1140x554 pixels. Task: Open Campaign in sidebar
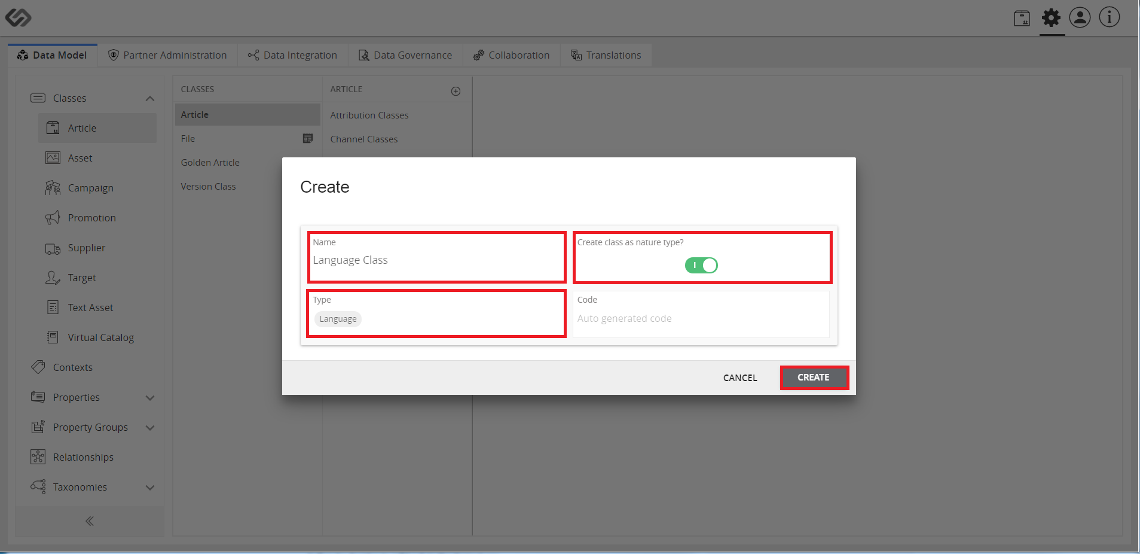(97, 188)
